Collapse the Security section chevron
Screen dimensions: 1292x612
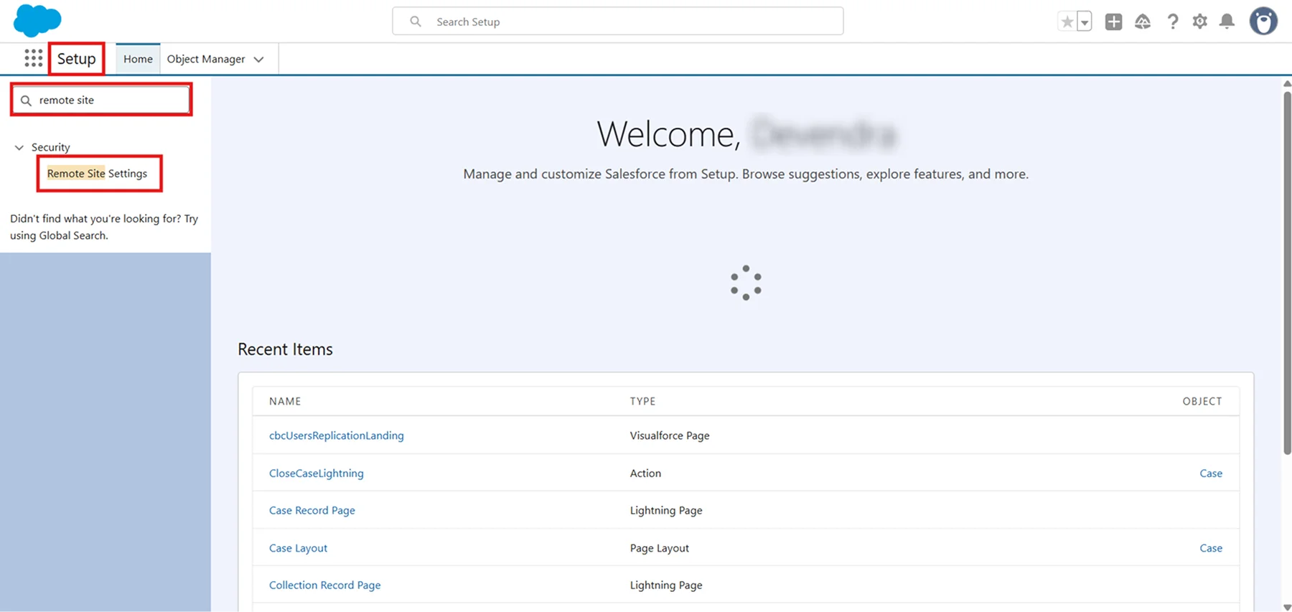tap(19, 147)
